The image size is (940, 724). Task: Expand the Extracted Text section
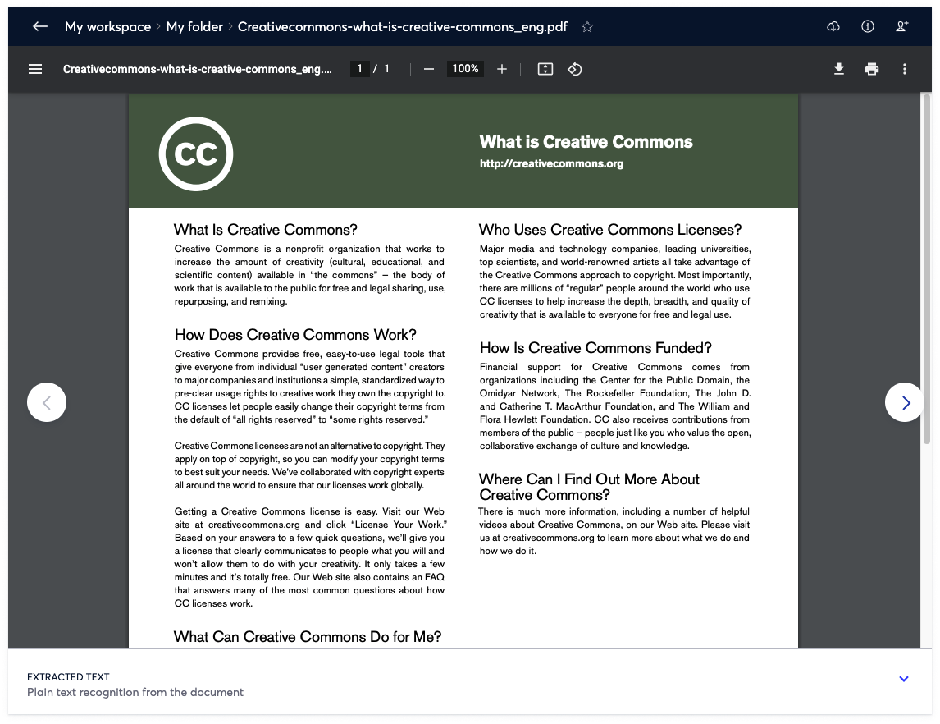coord(904,679)
